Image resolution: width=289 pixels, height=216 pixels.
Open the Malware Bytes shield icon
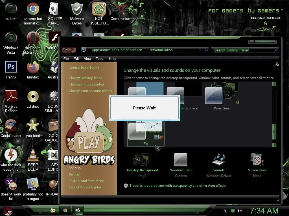77,13
